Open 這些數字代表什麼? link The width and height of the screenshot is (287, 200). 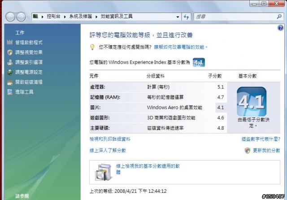coord(261,139)
